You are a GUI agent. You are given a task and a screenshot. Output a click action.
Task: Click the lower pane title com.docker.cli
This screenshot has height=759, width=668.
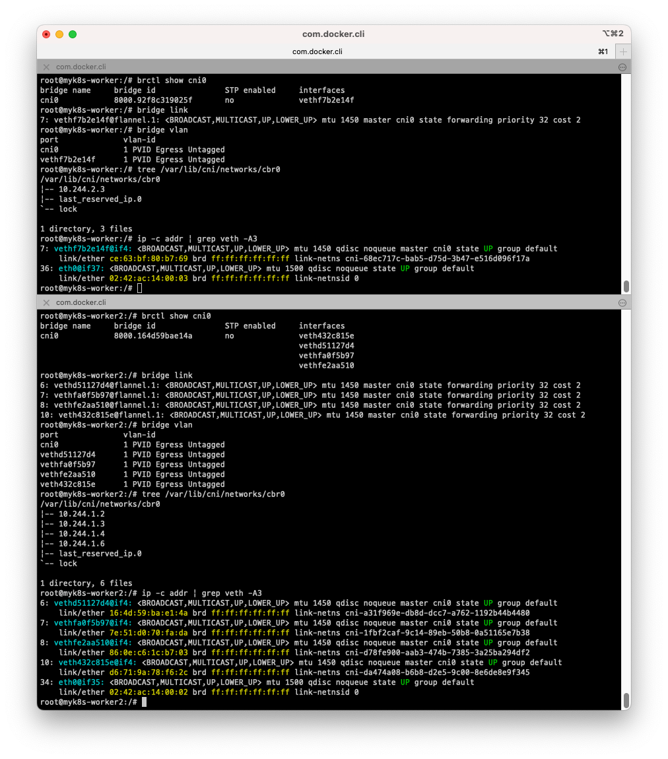click(x=81, y=302)
